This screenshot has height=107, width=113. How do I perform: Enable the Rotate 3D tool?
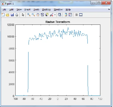pyautogui.click(x=42, y=15)
